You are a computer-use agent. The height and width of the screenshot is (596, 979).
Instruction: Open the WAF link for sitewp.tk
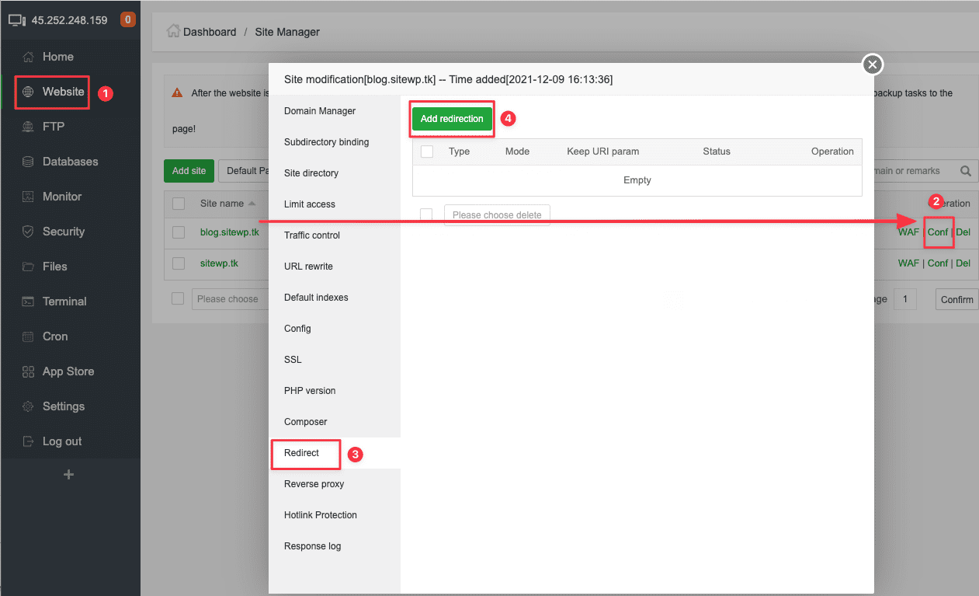[x=908, y=263]
